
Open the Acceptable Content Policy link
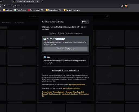click(x=70, y=94)
